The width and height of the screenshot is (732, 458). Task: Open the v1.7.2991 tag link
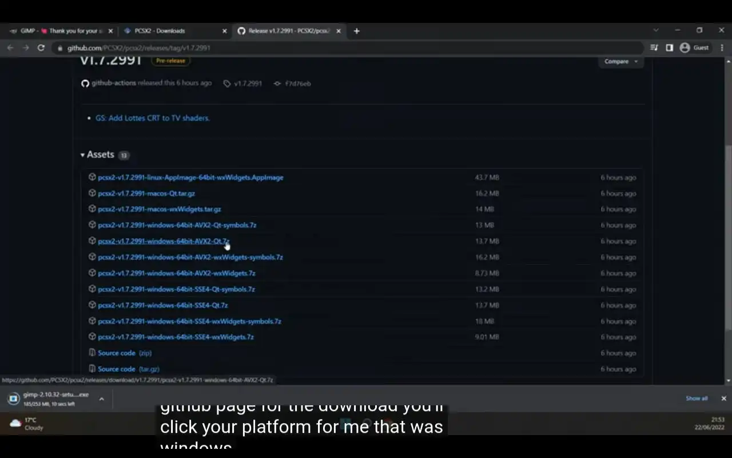pos(248,84)
